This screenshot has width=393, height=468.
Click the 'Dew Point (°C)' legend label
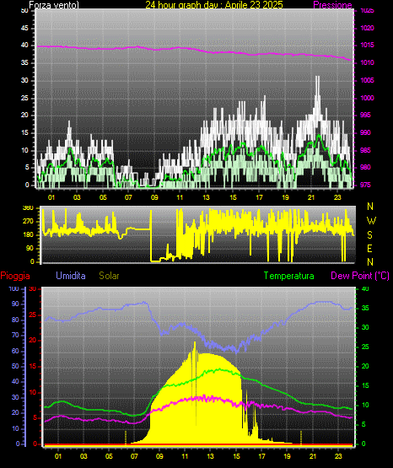pyautogui.click(x=360, y=276)
